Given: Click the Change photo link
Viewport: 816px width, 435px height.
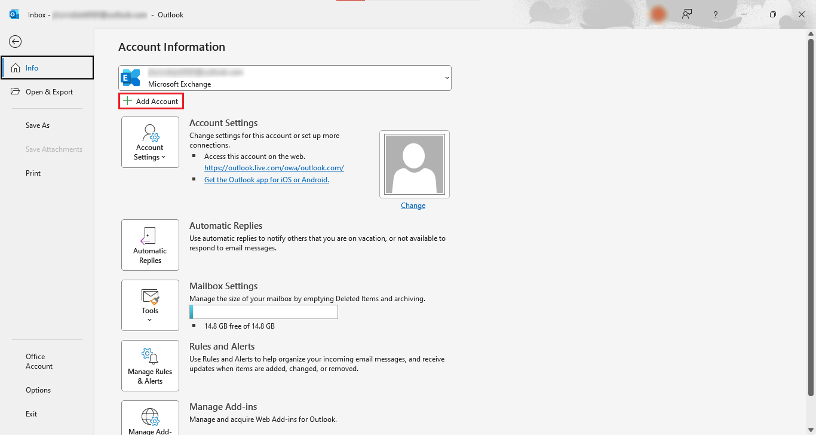Looking at the screenshot, I should (x=413, y=206).
